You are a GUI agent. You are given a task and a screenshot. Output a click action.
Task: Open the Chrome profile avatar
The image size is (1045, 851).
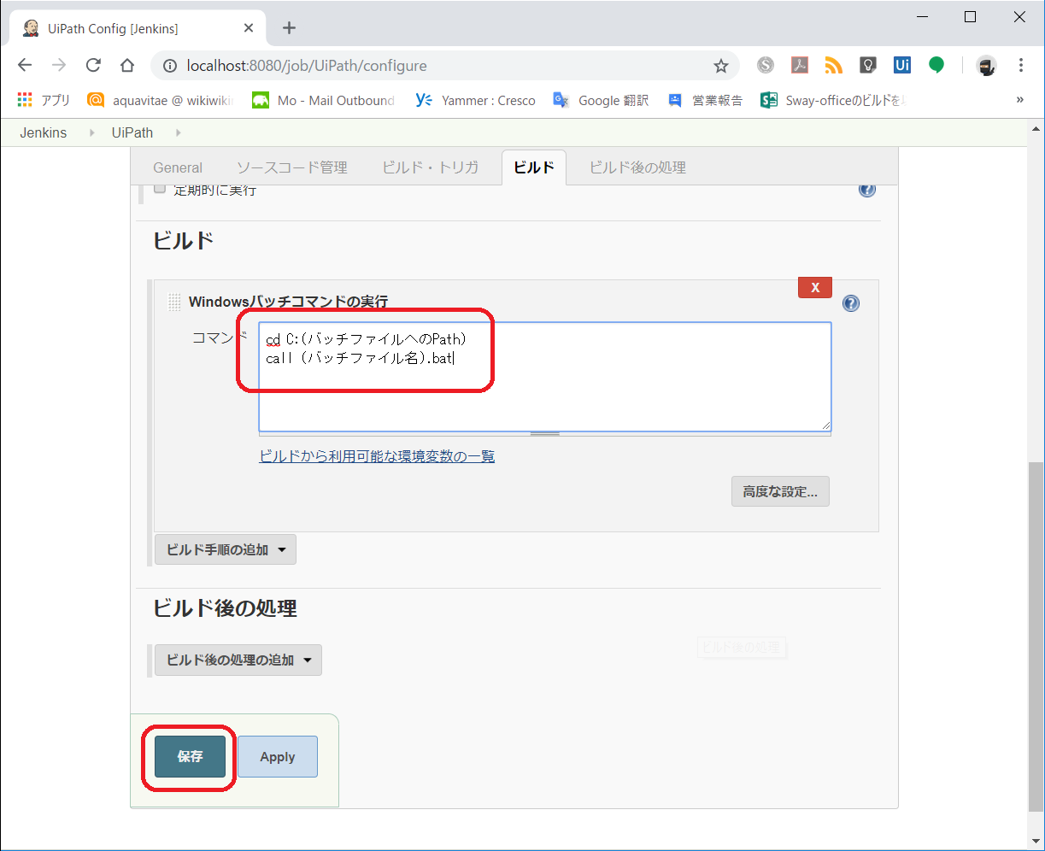(987, 66)
